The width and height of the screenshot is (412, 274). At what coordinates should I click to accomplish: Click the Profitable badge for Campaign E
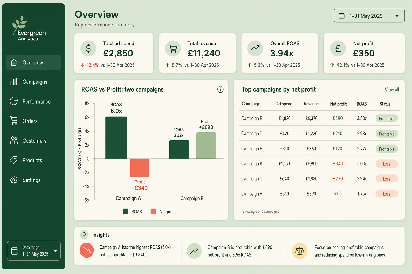point(387,149)
